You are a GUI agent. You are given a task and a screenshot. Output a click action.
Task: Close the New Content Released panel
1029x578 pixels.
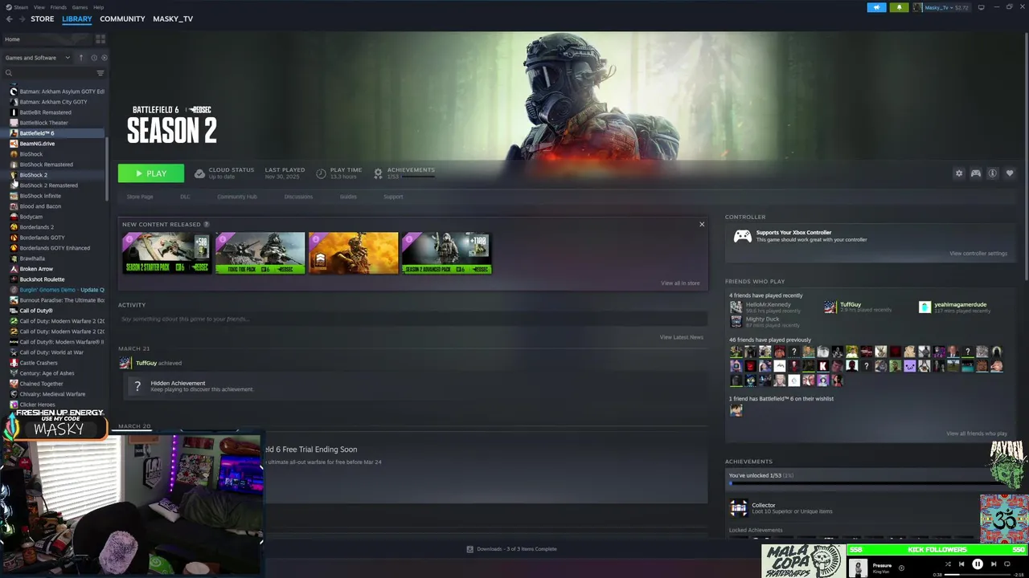pyautogui.click(x=702, y=224)
